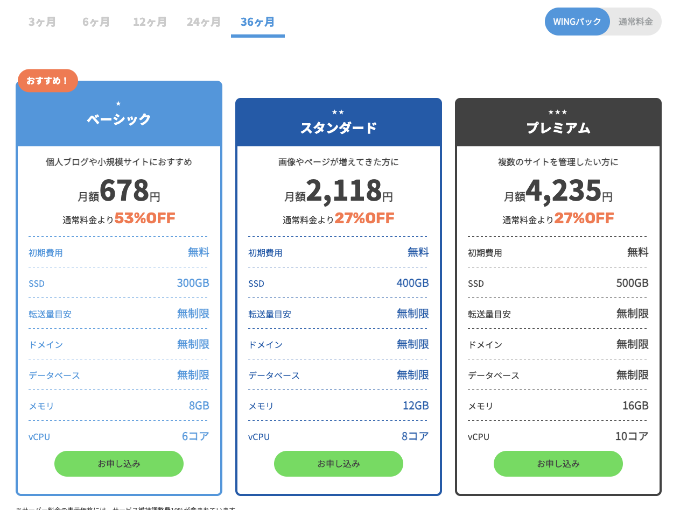Apply for the スタンダード plan
This screenshot has height=510, width=673.
[x=339, y=464]
